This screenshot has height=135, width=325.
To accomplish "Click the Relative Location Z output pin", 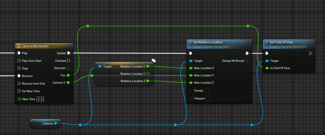I will (x=148, y=81).
